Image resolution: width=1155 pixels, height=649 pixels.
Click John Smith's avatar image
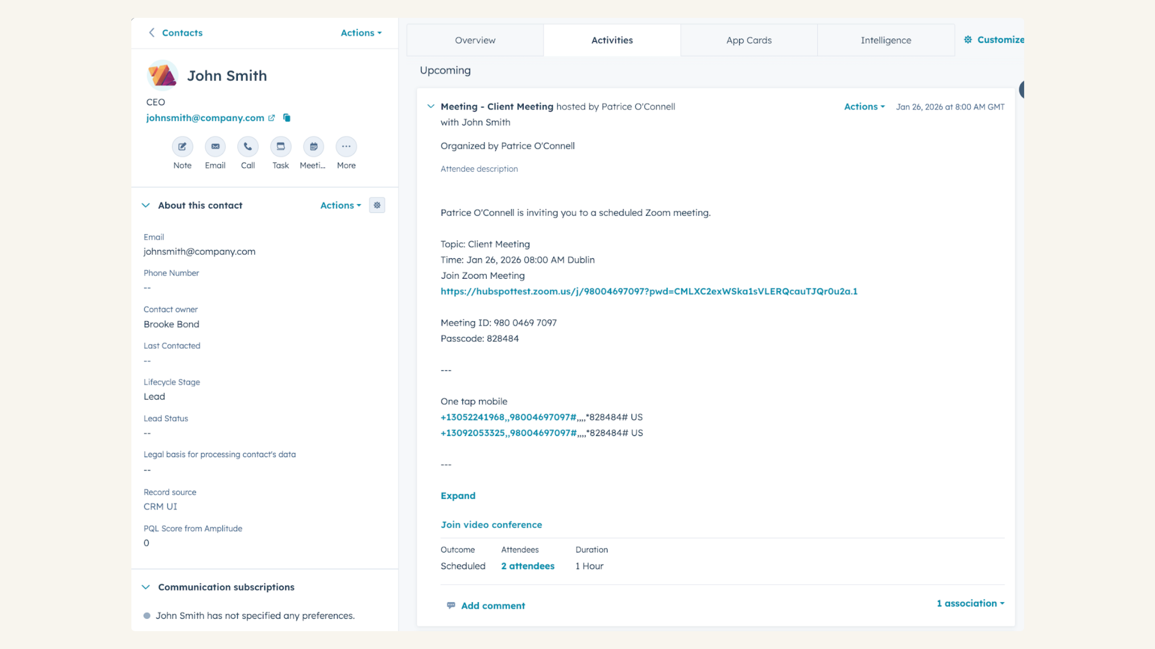click(162, 75)
